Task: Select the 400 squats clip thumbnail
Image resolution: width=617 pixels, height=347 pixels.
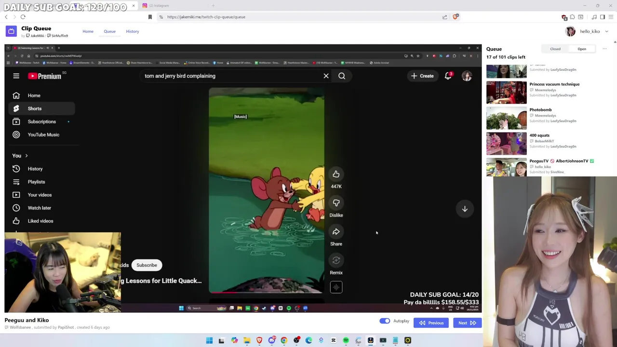Action: pos(506,143)
